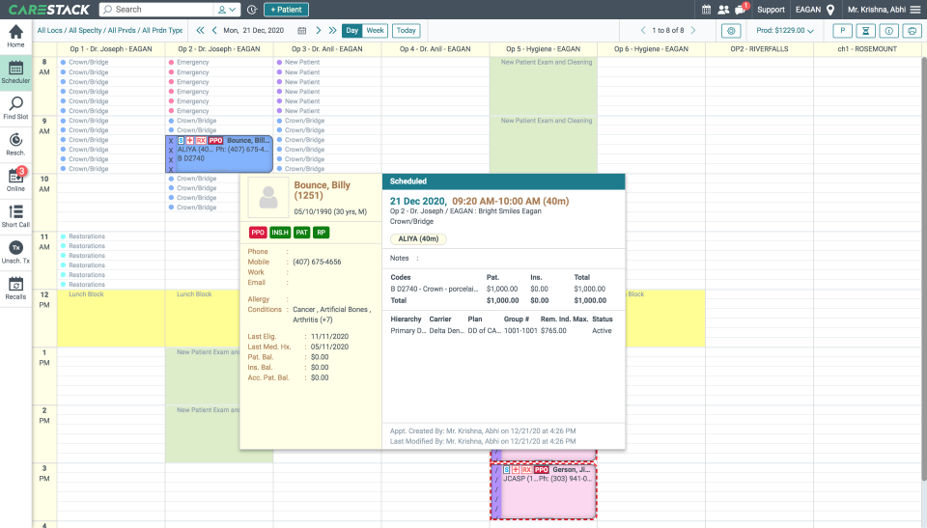Open chat messages with notification badge
Screen dimensions: 927x528
741,9
